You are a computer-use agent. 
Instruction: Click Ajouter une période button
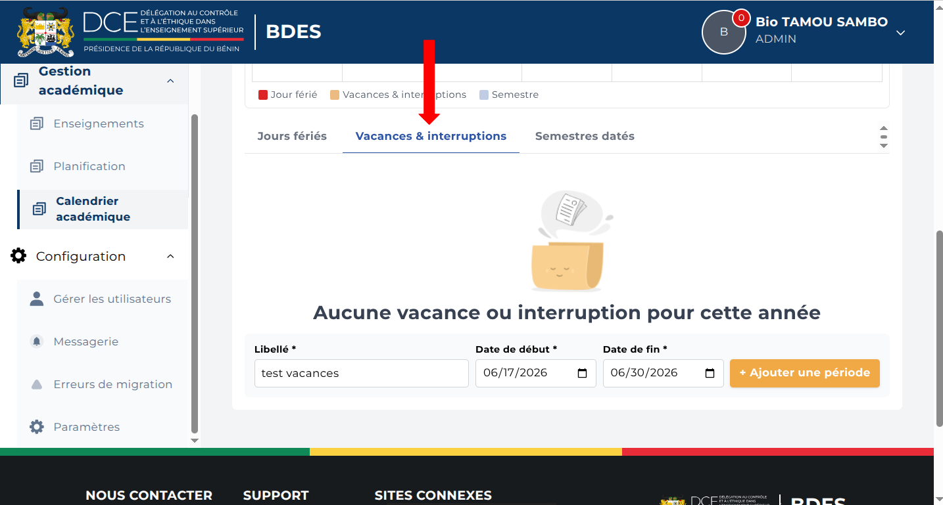(805, 372)
